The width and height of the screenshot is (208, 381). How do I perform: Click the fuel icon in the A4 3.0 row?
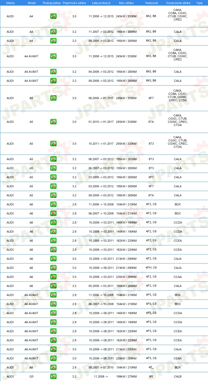click(53, 16)
